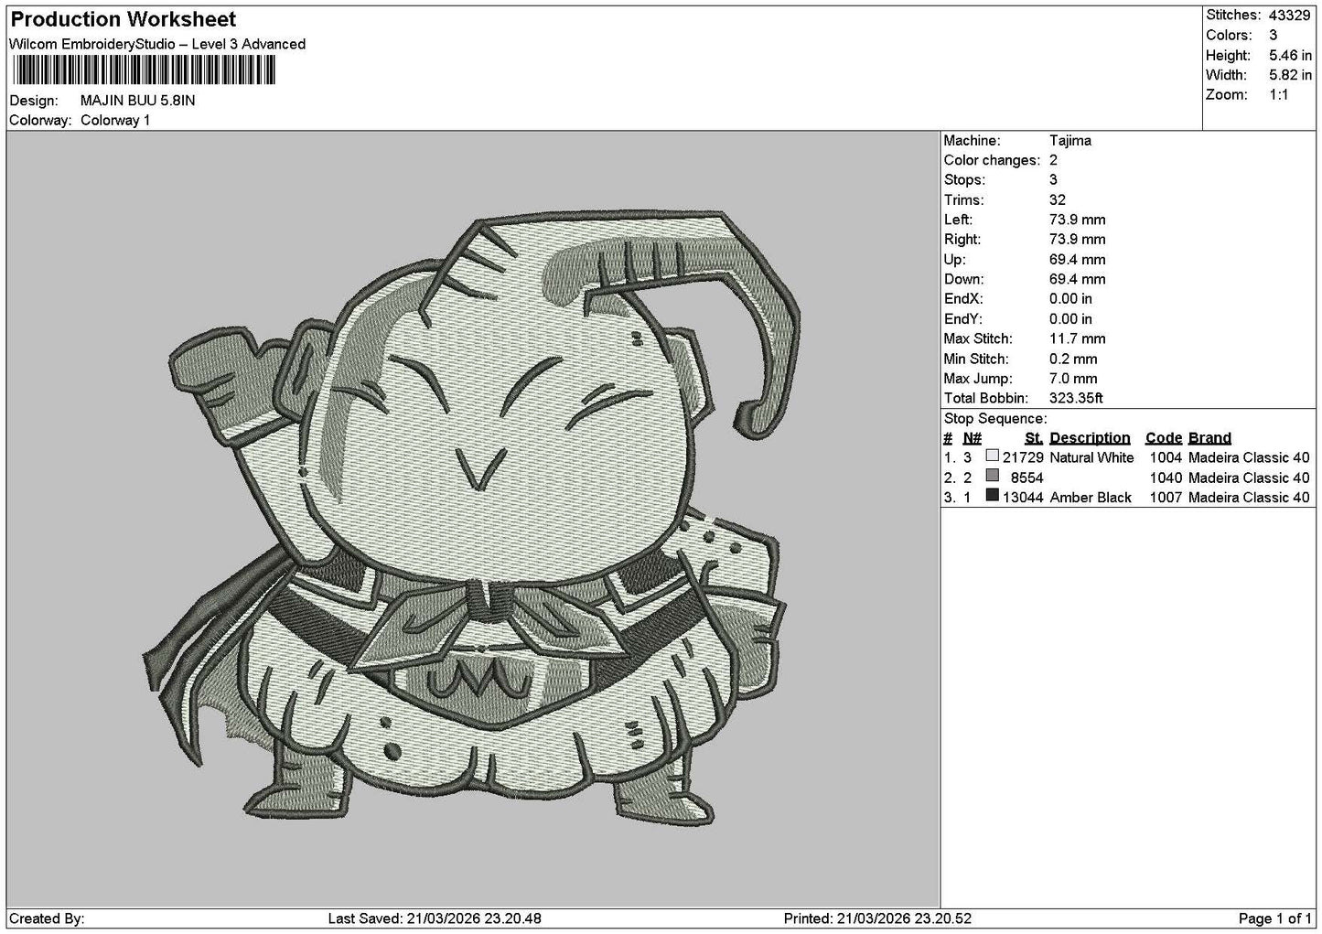Screen dimensions: 1322x934
Task: Click the 'Left:' label
Action: pos(958,220)
